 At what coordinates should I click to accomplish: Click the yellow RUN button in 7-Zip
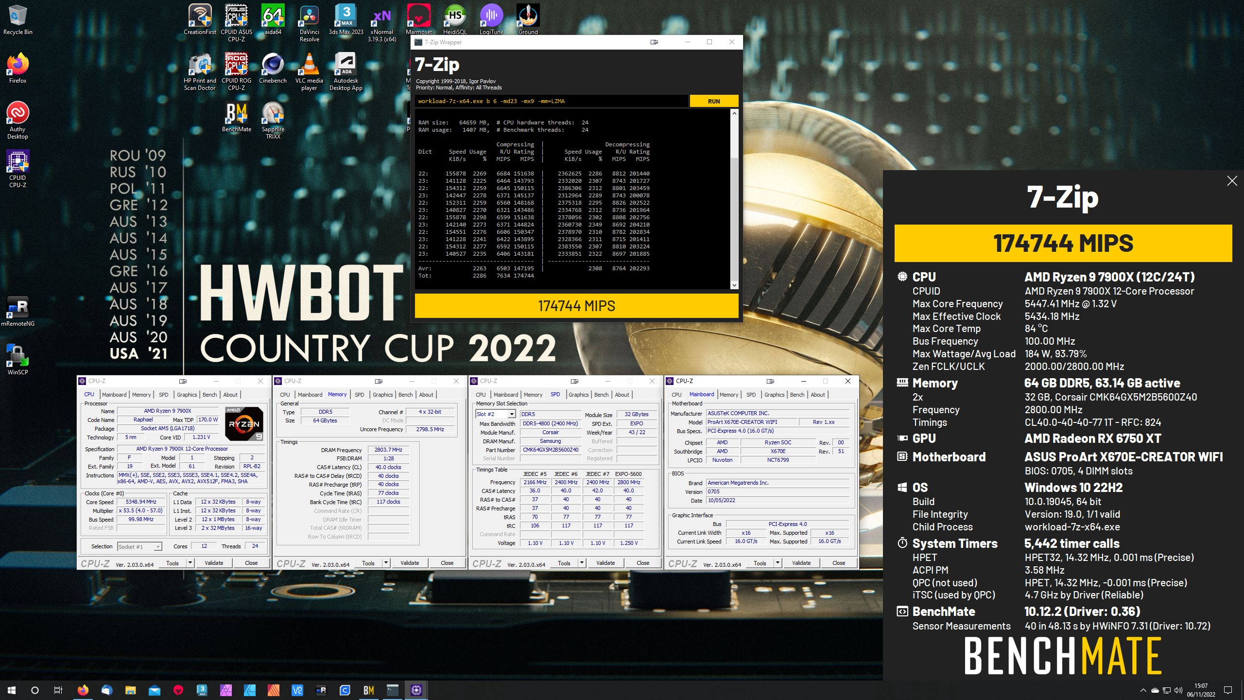pyautogui.click(x=714, y=101)
